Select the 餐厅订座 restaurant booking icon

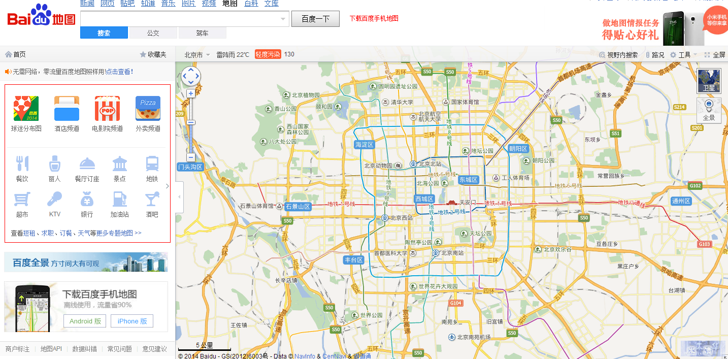(87, 164)
